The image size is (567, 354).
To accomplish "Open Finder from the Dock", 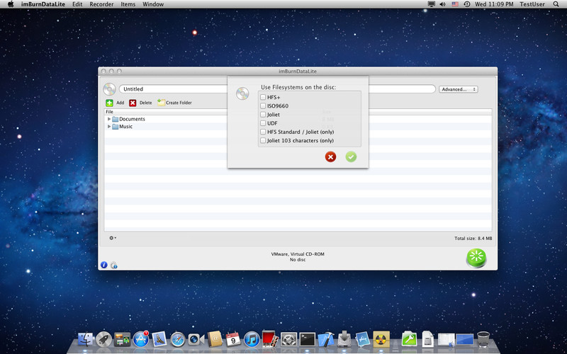I will click(x=85, y=340).
